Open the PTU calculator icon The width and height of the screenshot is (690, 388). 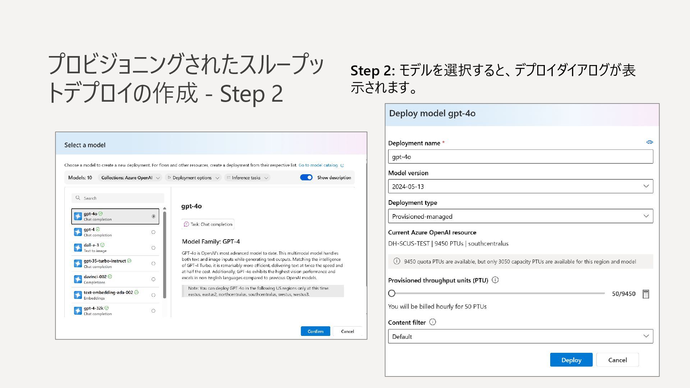(x=646, y=294)
